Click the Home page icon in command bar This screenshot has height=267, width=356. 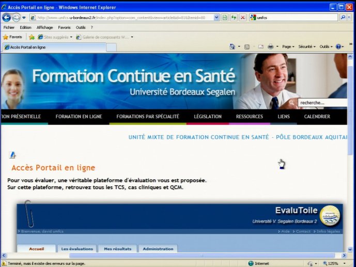point(233,46)
